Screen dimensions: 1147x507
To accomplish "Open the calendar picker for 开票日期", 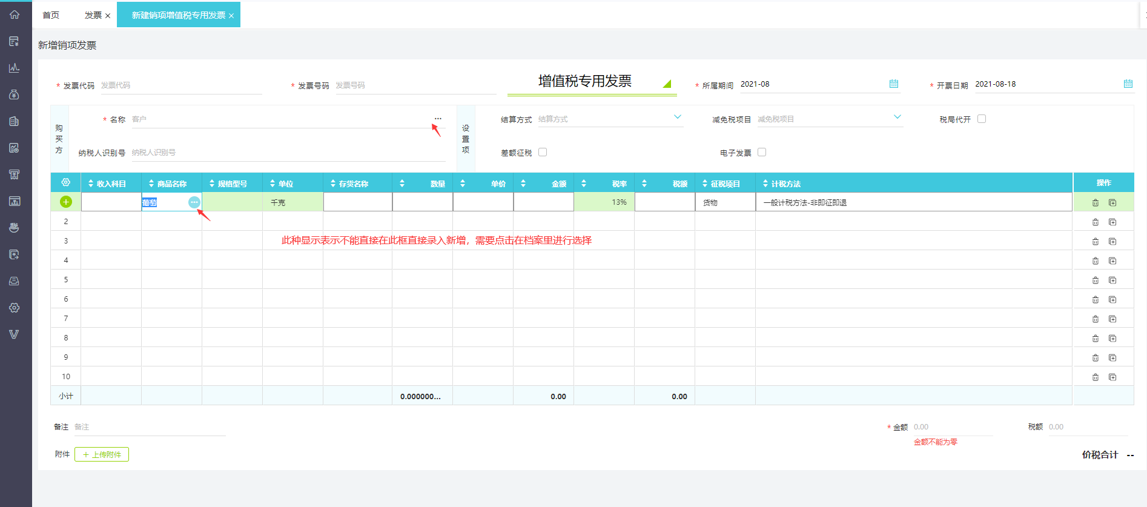I will (1128, 84).
